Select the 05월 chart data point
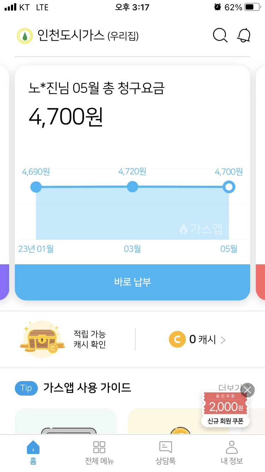The height and width of the screenshot is (472, 265). tap(229, 187)
